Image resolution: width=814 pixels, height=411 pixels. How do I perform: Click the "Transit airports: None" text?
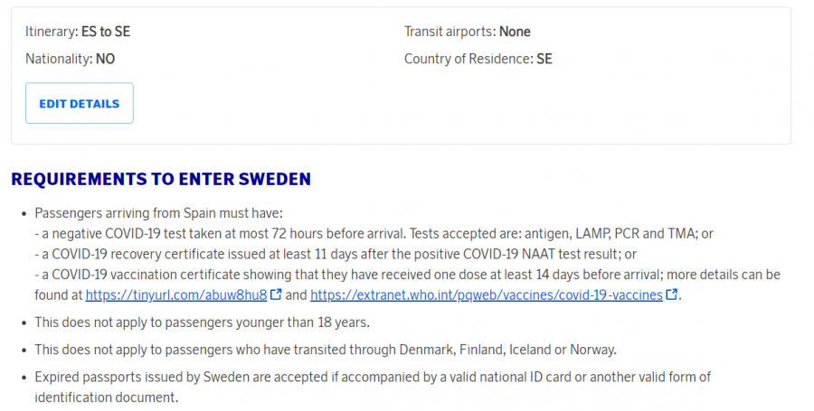pos(467,32)
